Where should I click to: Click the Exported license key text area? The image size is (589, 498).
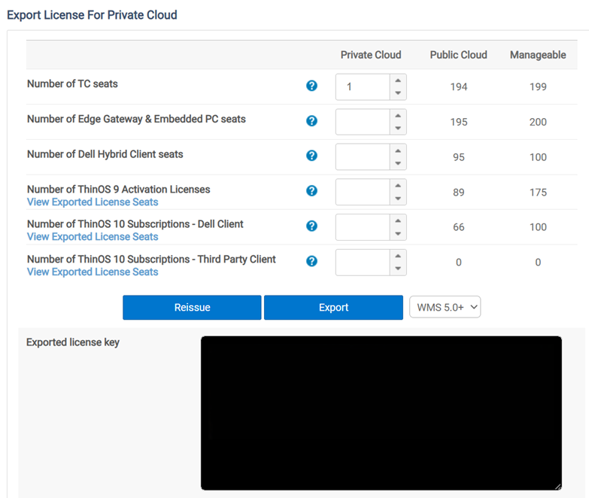[381, 413]
